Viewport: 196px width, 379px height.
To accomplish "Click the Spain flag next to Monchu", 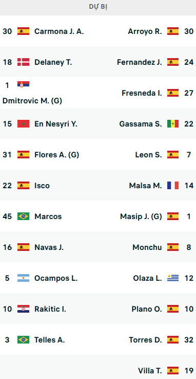I will (173, 247).
